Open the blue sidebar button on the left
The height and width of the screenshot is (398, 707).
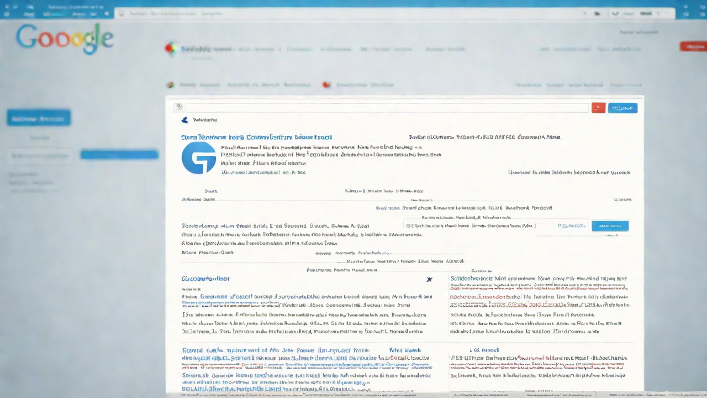pyautogui.click(x=39, y=117)
